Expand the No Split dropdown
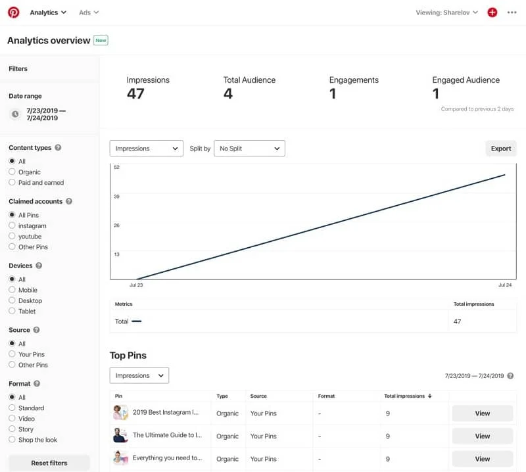Screen dimensions: 526x472 point(249,149)
